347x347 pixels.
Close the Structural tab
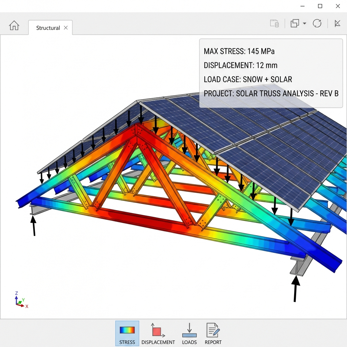coord(66,28)
